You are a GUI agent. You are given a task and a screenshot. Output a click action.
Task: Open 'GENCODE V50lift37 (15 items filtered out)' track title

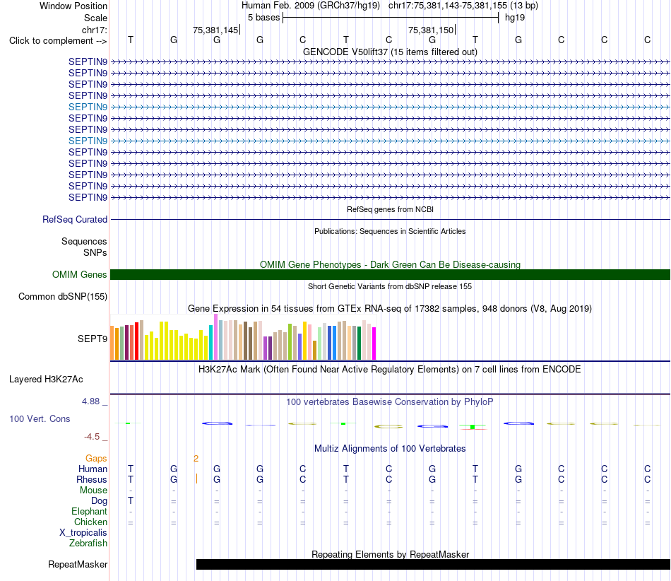(x=390, y=52)
